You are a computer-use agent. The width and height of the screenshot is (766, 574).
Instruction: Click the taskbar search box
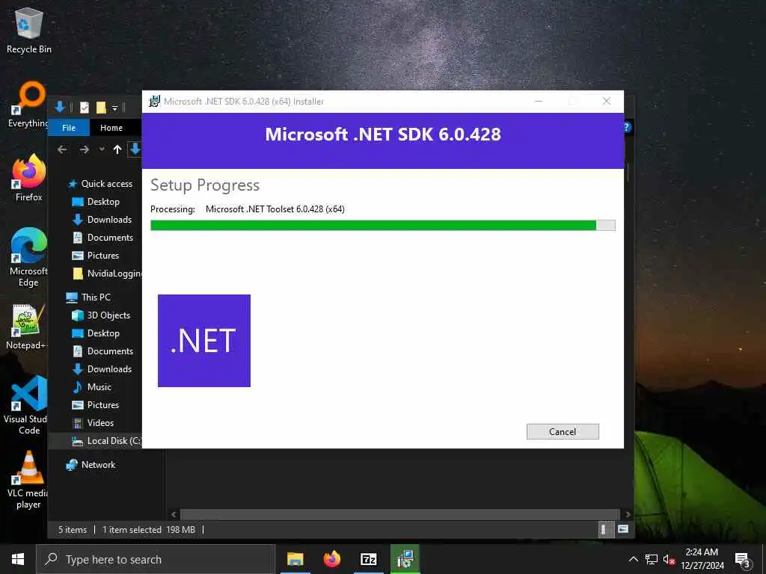coord(156,559)
